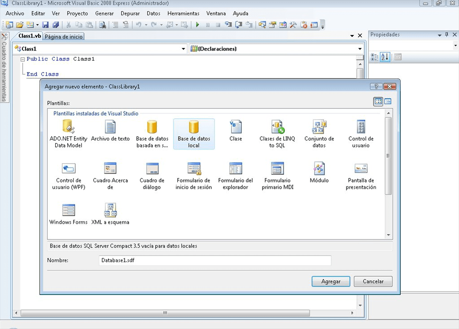Select Formulario del explorador template
This screenshot has height=329, width=459.
pyautogui.click(x=236, y=176)
